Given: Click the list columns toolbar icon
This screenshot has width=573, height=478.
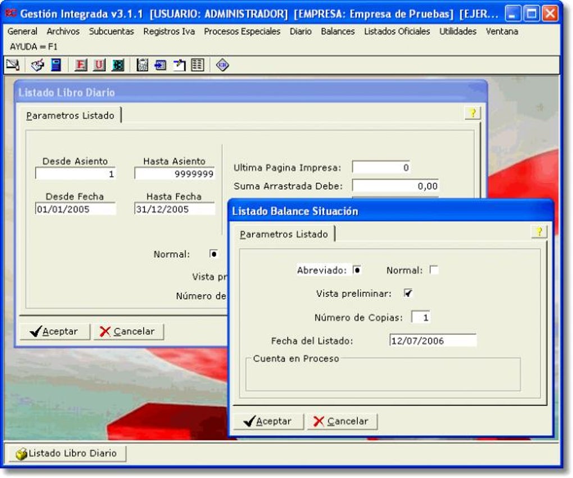Looking at the screenshot, I should pos(197,65).
